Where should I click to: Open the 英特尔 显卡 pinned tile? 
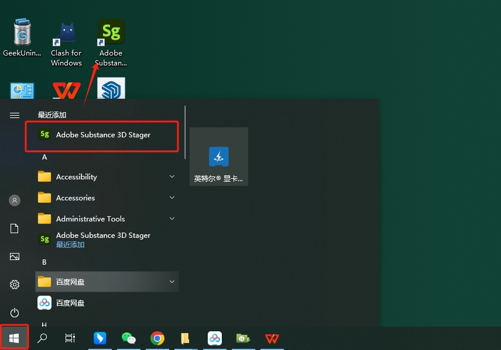[219, 157]
